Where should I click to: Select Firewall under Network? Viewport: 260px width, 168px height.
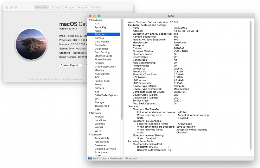click(99, 117)
